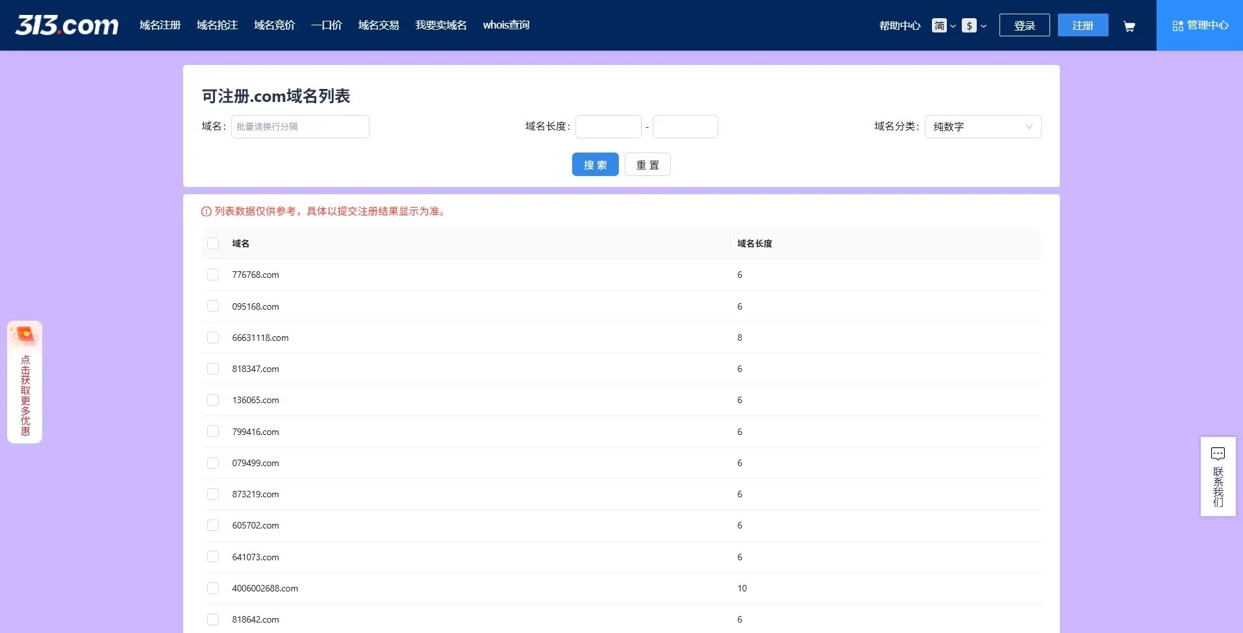Check the box for 873219.com
Screen dimensions: 1243x633
coord(213,494)
